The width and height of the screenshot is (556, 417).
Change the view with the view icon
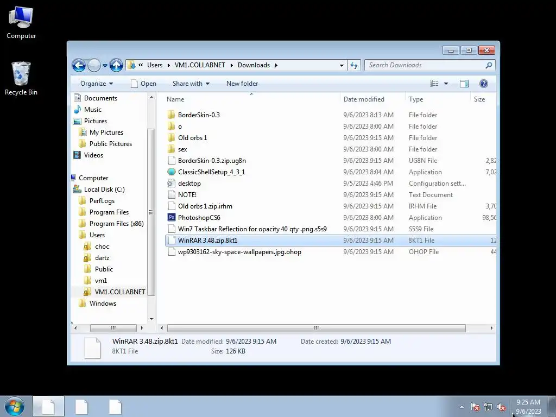tap(434, 84)
